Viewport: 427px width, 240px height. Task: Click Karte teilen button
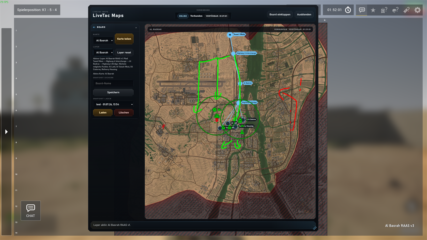(x=124, y=39)
